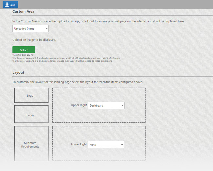Viewport: 213px width, 171px height.
Task: Click the Lower Right label text
Action: pyautogui.click(x=79, y=144)
